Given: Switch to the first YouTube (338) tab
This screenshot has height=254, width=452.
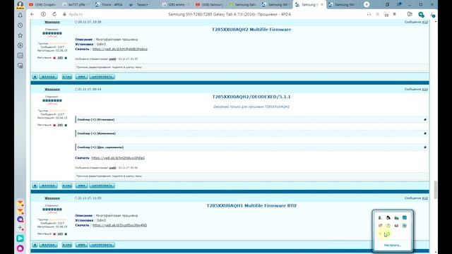Looking at the screenshot, I should (43, 5).
